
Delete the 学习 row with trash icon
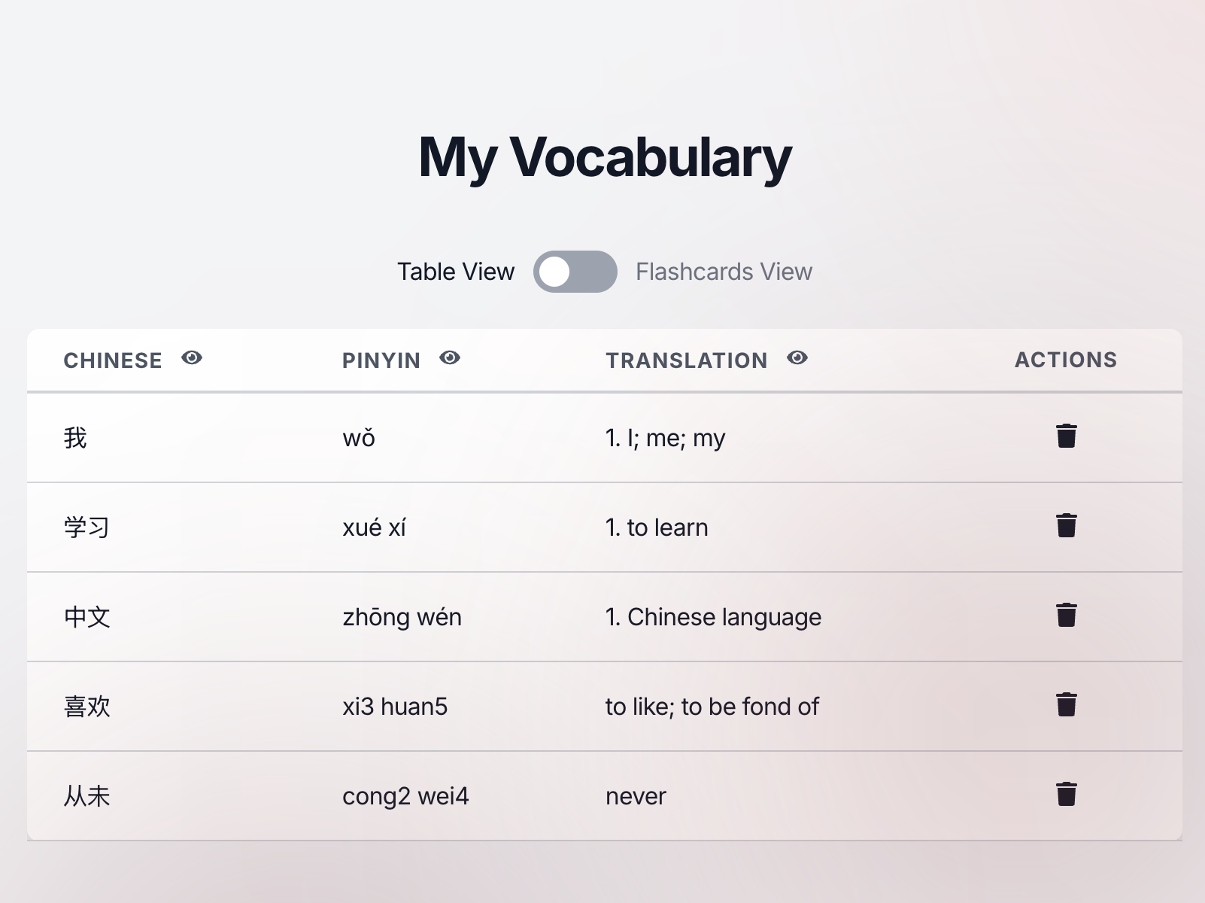[x=1066, y=526]
